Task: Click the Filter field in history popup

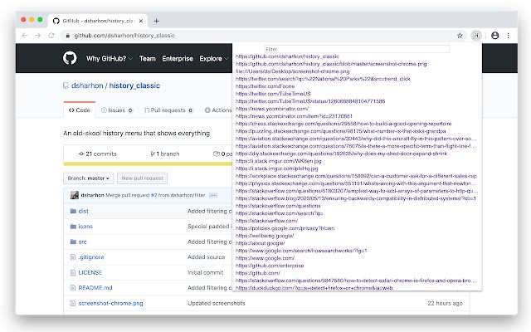Action: click(x=357, y=49)
